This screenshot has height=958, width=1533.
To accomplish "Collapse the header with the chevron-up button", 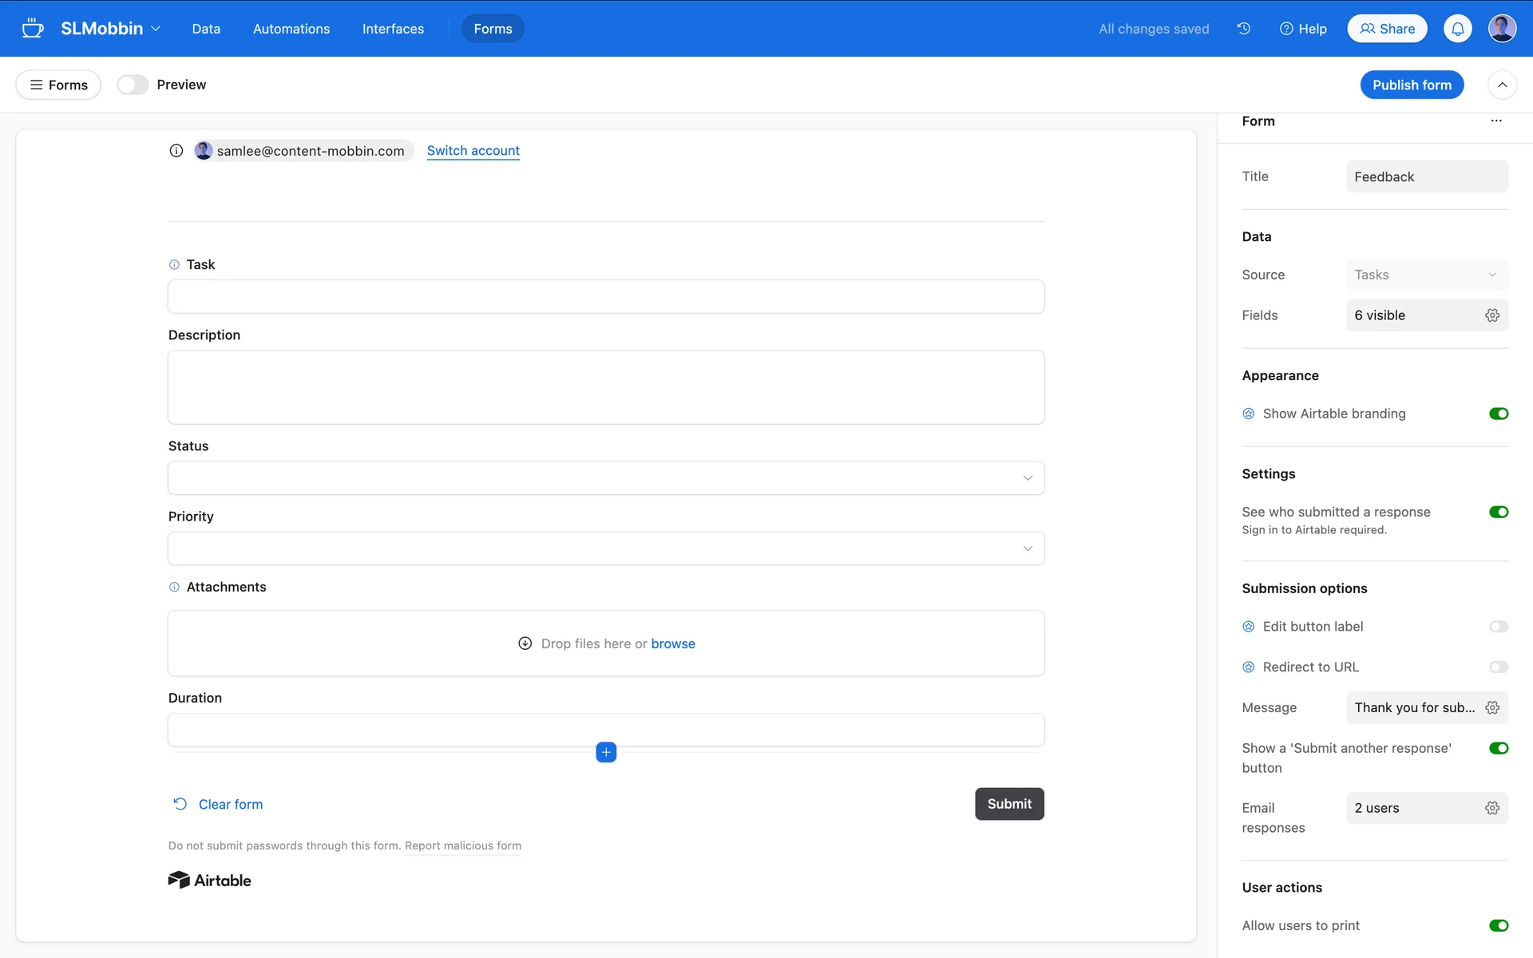I will [x=1502, y=85].
